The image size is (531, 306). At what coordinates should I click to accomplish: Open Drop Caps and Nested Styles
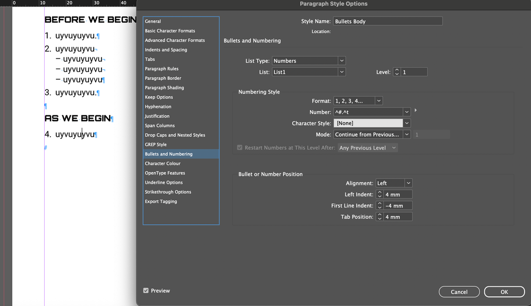tap(181, 135)
